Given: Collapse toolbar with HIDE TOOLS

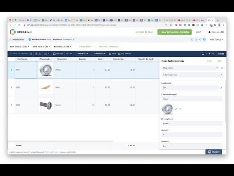Looking at the screenshot, I should (216, 40).
